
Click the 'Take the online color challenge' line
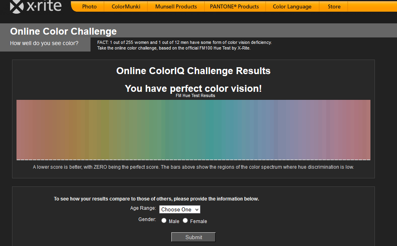[x=174, y=48]
